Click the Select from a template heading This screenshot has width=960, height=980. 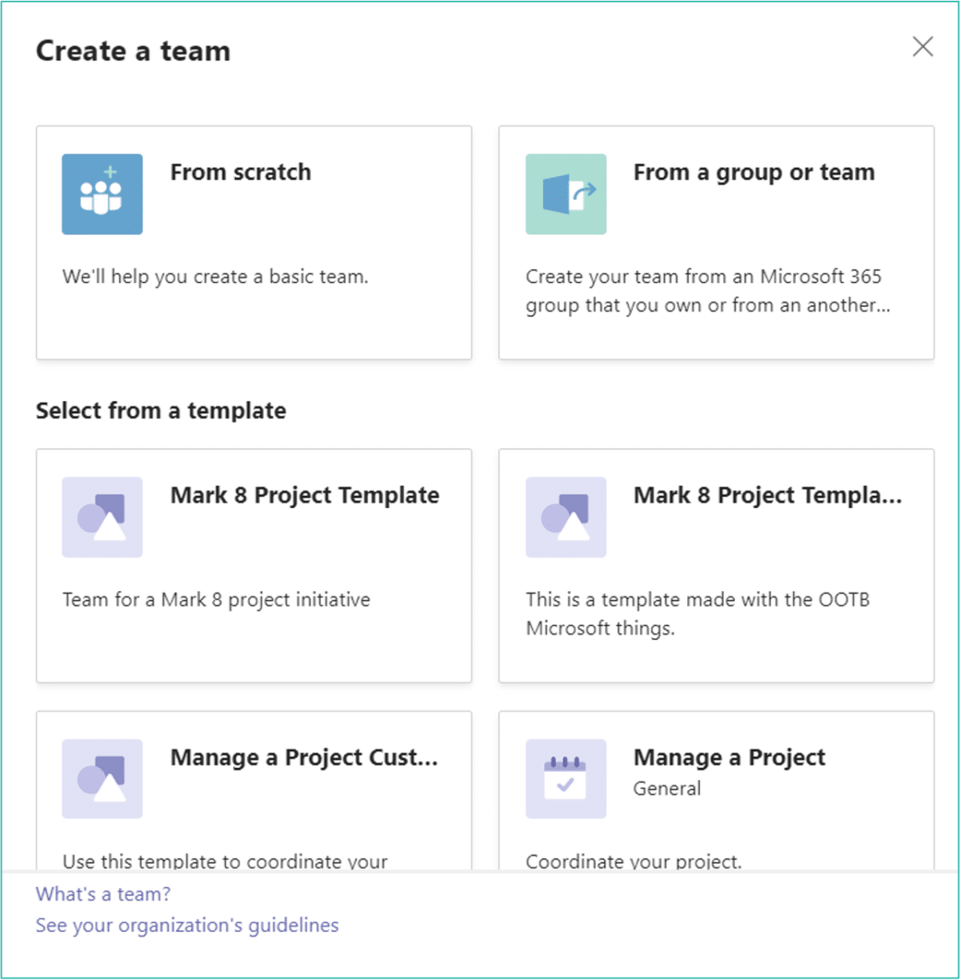(160, 410)
